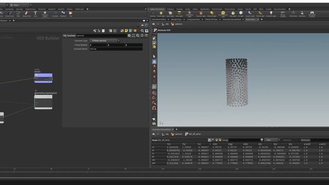Open the parameter panel gear menu

click(x=129, y=35)
